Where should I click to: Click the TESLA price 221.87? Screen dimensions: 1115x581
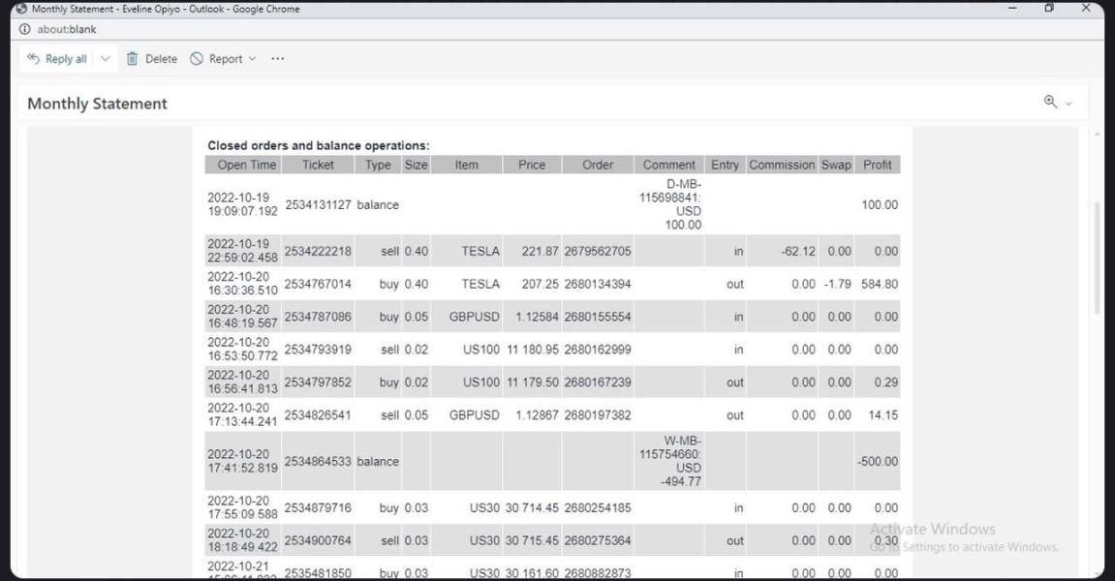coord(540,251)
